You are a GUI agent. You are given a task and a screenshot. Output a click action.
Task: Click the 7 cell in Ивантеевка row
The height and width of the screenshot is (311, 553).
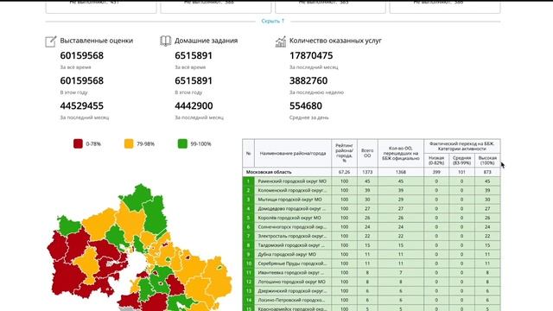tap(401, 273)
